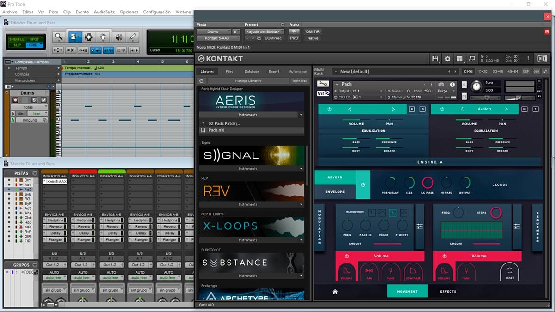Viewport: 555px width, 312px height.
Task: Click the Kontakt minimize view icon
Action: pos(472,59)
